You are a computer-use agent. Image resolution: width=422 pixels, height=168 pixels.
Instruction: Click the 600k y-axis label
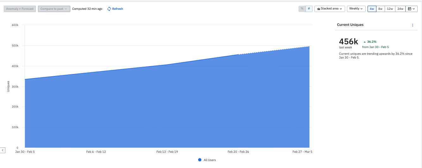click(15, 25)
